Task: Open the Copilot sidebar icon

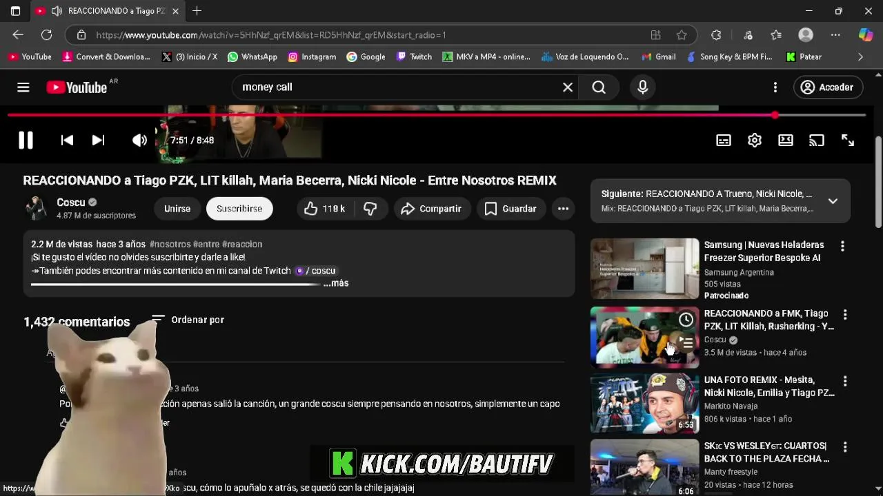Action: [865, 34]
